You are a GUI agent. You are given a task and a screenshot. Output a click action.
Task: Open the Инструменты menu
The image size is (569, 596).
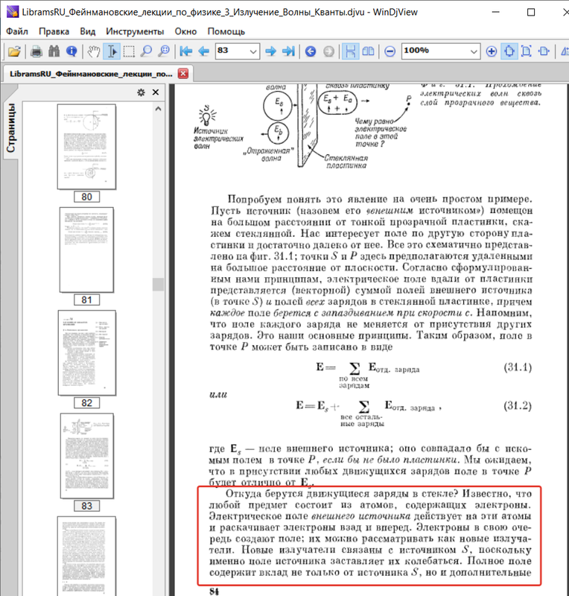[x=135, y=31]
